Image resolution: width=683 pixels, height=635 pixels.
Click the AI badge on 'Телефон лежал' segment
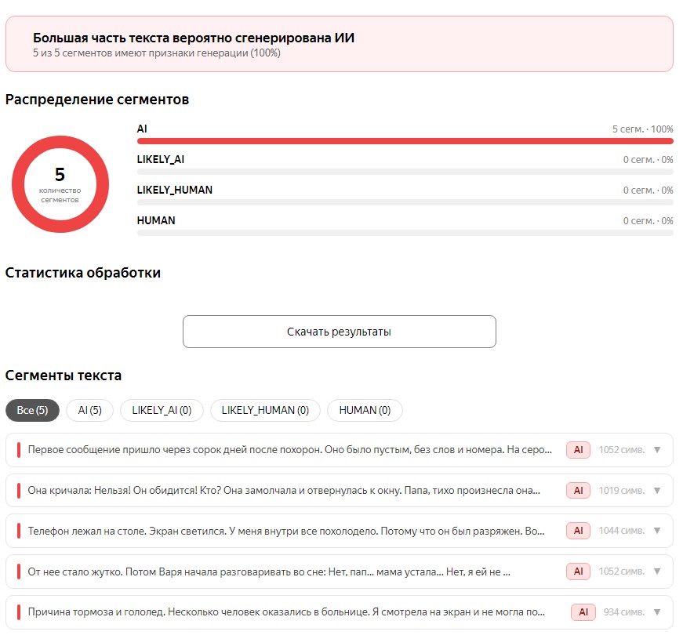point(578,531)
